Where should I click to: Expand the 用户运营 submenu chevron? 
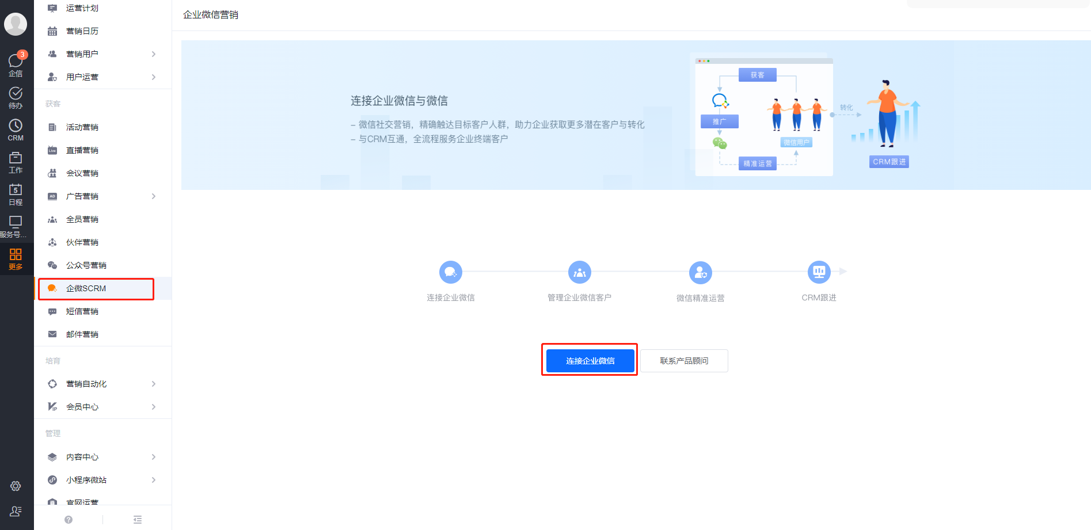[154, 77]
